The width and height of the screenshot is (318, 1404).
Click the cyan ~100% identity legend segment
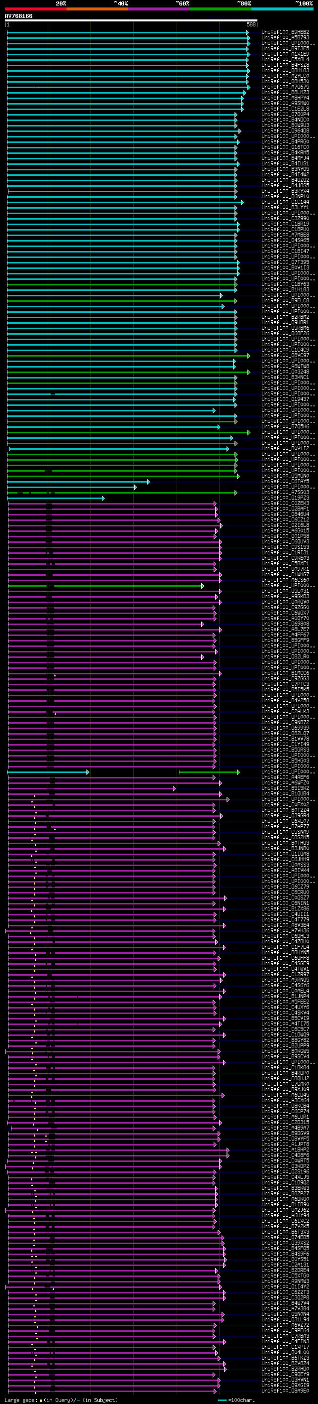(x=282, y=9)
